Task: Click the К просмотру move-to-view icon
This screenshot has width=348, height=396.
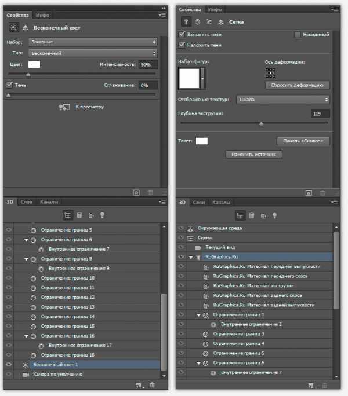Action: point(64,107)
